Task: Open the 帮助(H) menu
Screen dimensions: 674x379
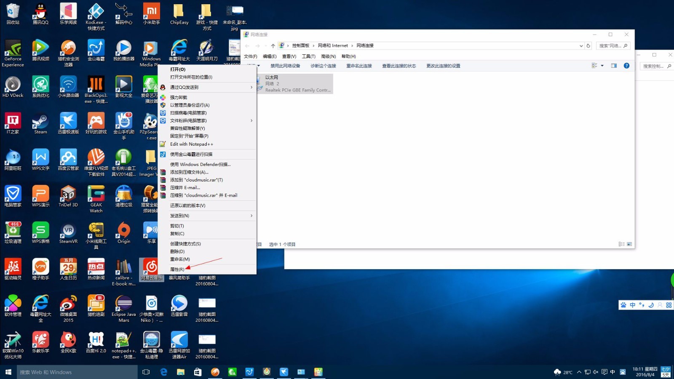Action: [348, 56]
